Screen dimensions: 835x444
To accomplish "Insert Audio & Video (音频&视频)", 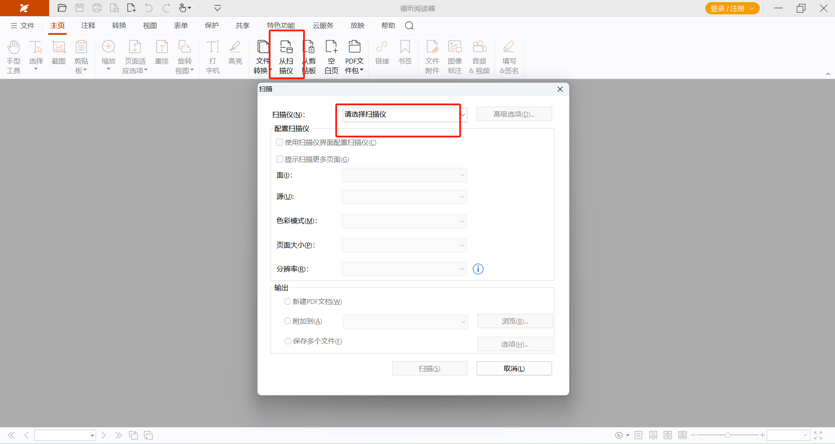I will 479,57.
